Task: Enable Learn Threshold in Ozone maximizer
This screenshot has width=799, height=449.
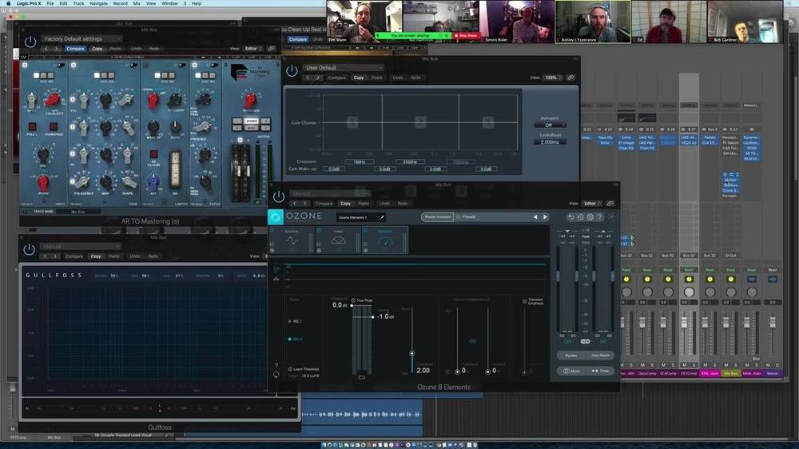Action: [289, 369]
